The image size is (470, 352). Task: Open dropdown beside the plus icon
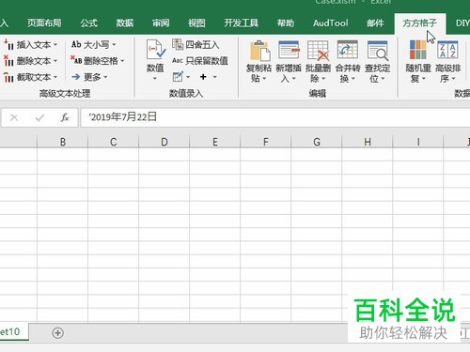215,77
